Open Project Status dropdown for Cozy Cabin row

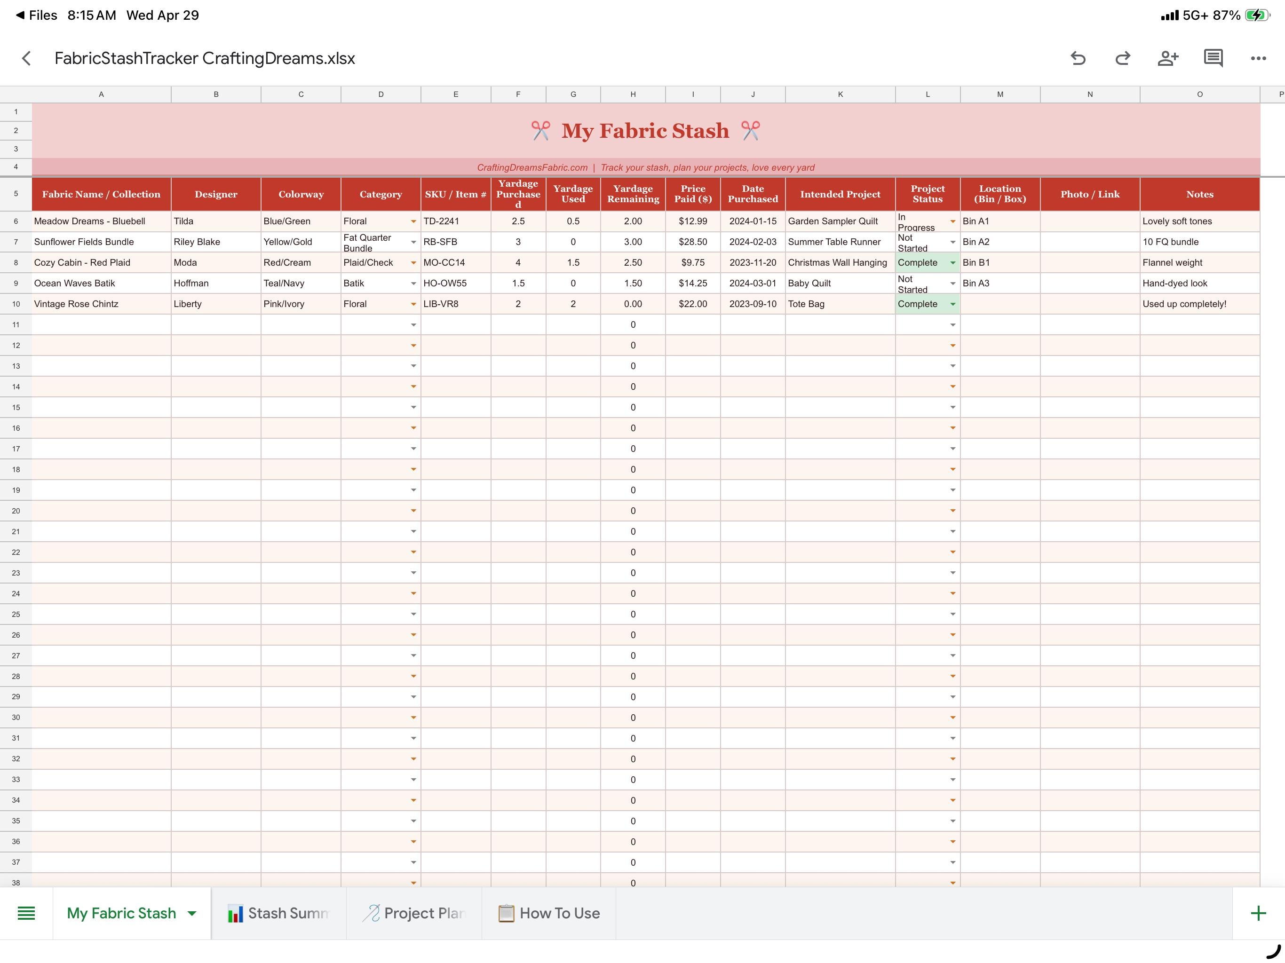point(953,262)
